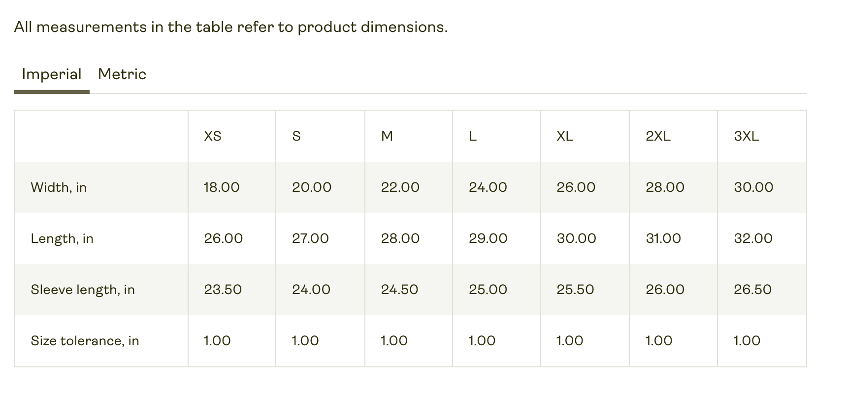Select the M size header cell
Image resolution: width=846 pixels, height=419 pixels.
click(x=387, y=136)
